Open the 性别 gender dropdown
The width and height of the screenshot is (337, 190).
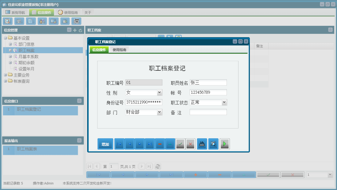tap(160, 92)
